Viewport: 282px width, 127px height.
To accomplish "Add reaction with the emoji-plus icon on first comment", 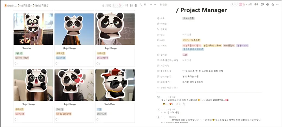I will (184, 104).
